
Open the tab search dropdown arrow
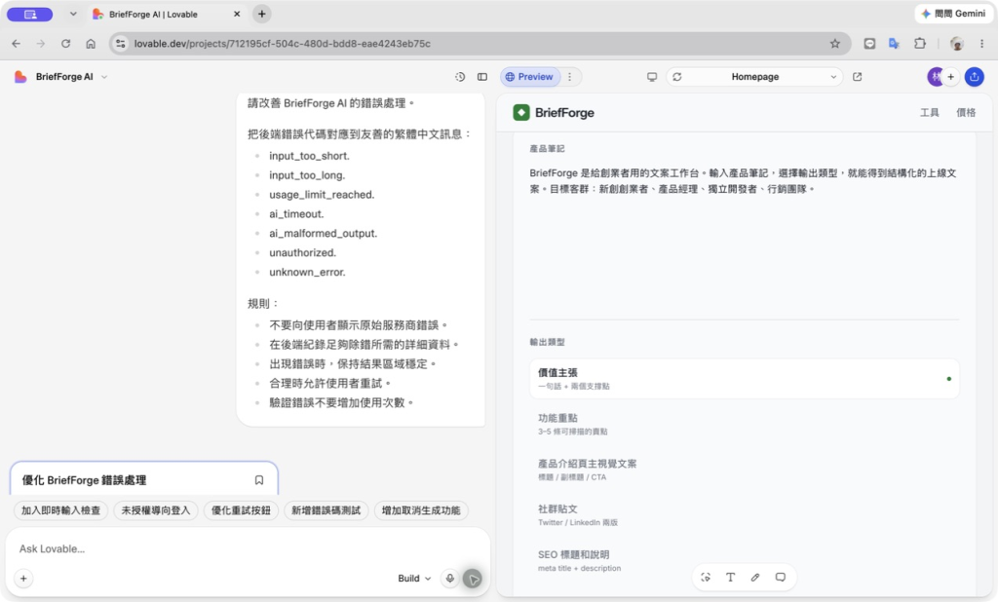(x=73, y=14)
